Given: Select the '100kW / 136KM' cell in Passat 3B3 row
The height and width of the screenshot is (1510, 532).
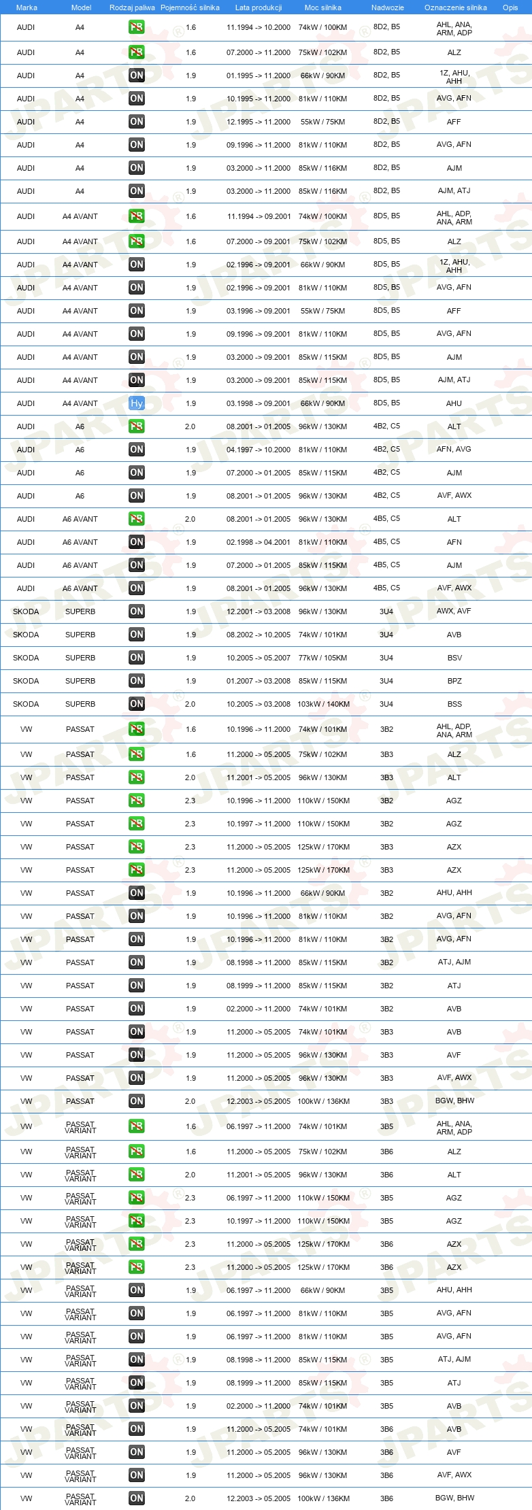Looking at the screenshot, I should [323, 1101].
